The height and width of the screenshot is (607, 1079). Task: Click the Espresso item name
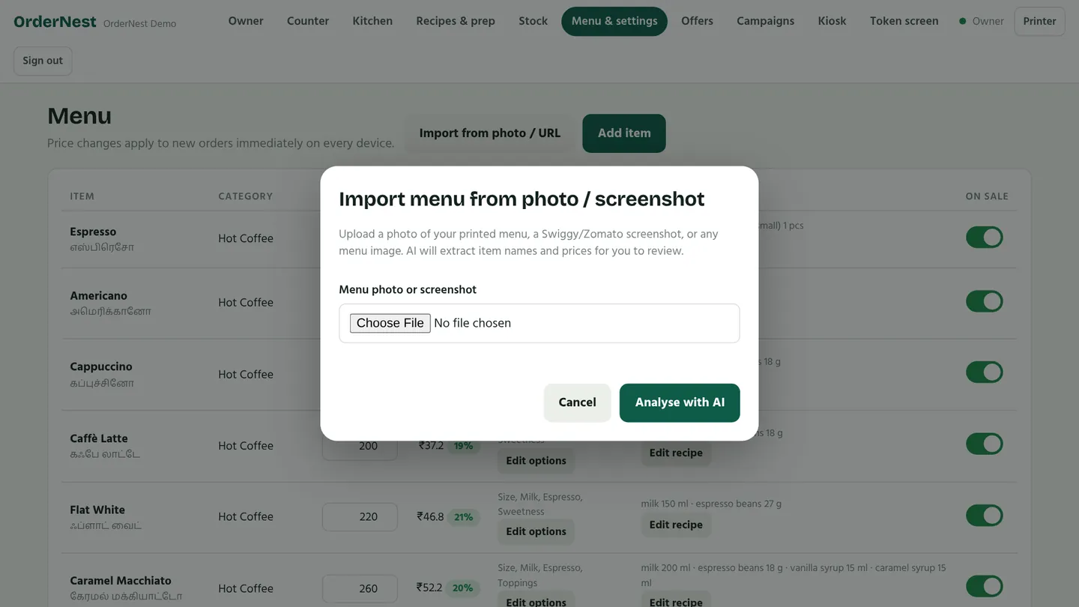[x=93, y=232]
